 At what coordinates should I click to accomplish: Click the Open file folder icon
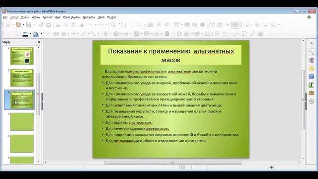click(x=18, y=25)
